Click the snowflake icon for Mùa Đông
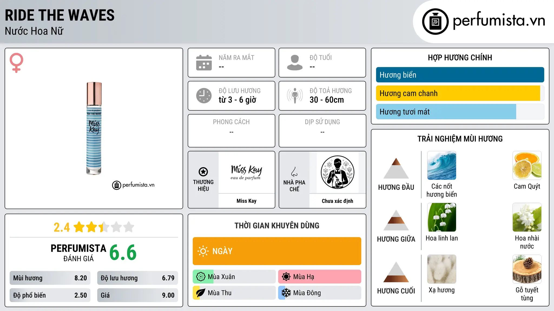Image resolution: width=554 pixels, height=311 pixels. click(x=286, y=293)
